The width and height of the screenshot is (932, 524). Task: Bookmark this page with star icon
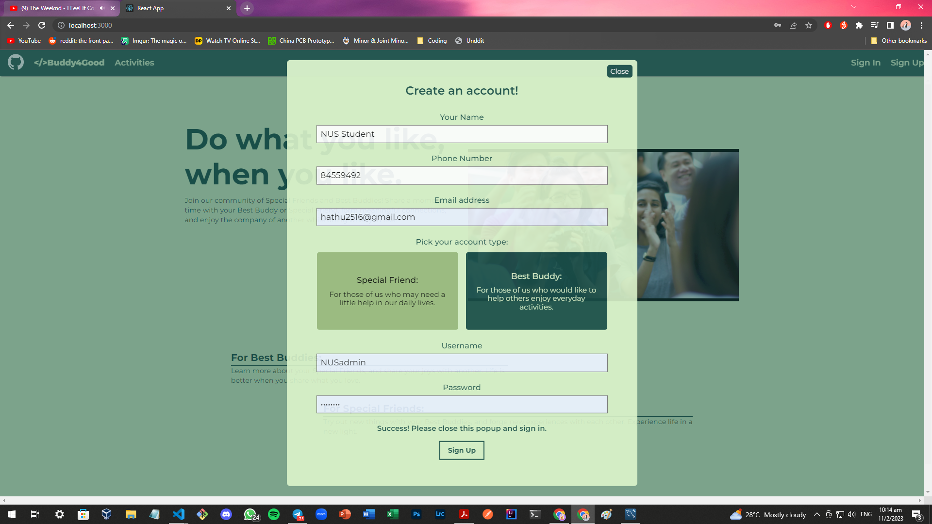click(809, 25)
